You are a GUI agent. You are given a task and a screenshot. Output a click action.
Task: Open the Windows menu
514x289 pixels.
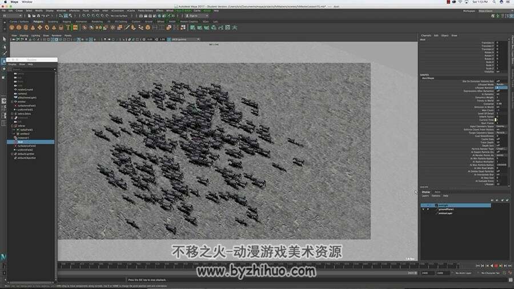61,10
